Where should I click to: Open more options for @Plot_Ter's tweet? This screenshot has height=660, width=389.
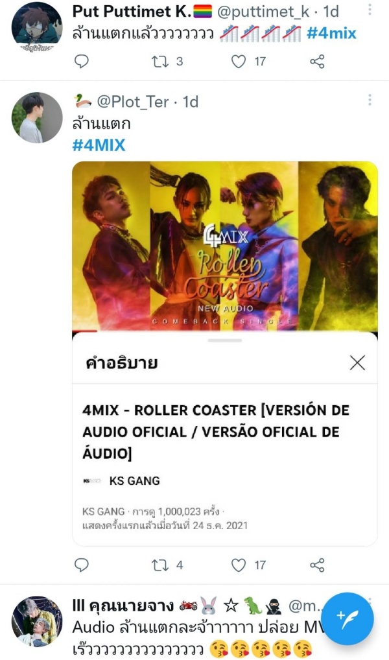point(370,100)
